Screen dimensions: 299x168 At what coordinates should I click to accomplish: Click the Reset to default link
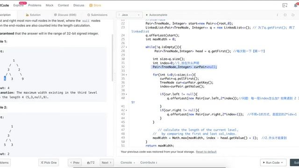(x=206, y=152)
